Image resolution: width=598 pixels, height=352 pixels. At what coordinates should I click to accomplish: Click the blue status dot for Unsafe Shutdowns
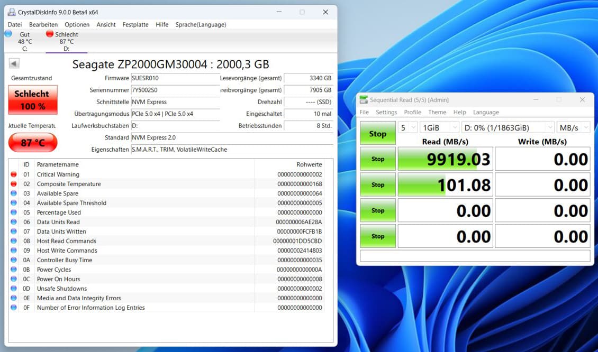[x=14, y=289]
